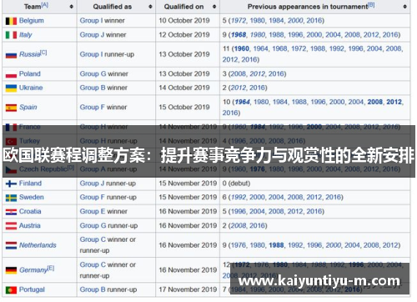Open bold 1968 link in Italy row
417x302 pixels.
[239, 35]
